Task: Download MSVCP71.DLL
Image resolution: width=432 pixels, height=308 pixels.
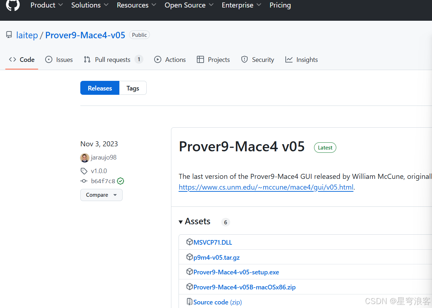Action: 213,243
